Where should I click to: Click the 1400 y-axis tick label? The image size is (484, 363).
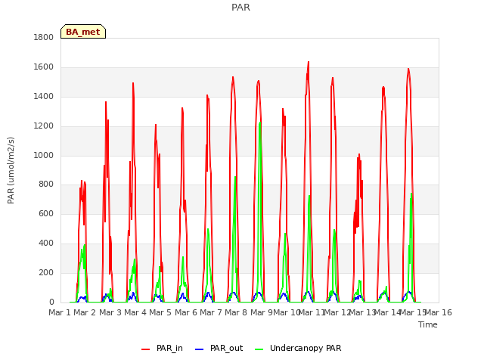(x=44, y=97)
